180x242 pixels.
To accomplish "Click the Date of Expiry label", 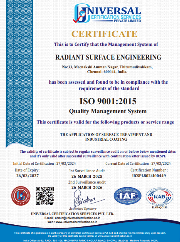I will pos(27,170).
